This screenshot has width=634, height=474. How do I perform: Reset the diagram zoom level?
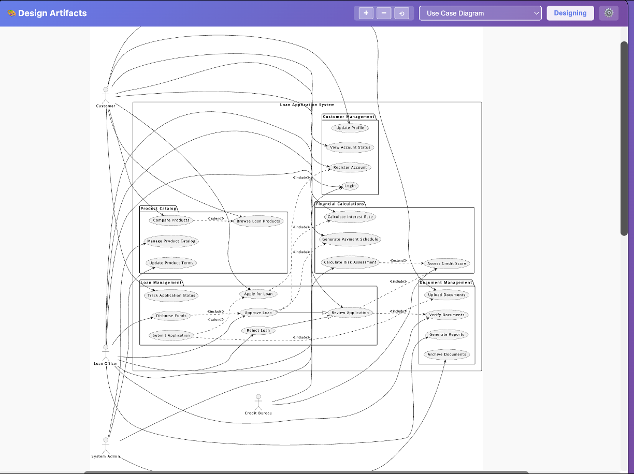tap(401, 13)
